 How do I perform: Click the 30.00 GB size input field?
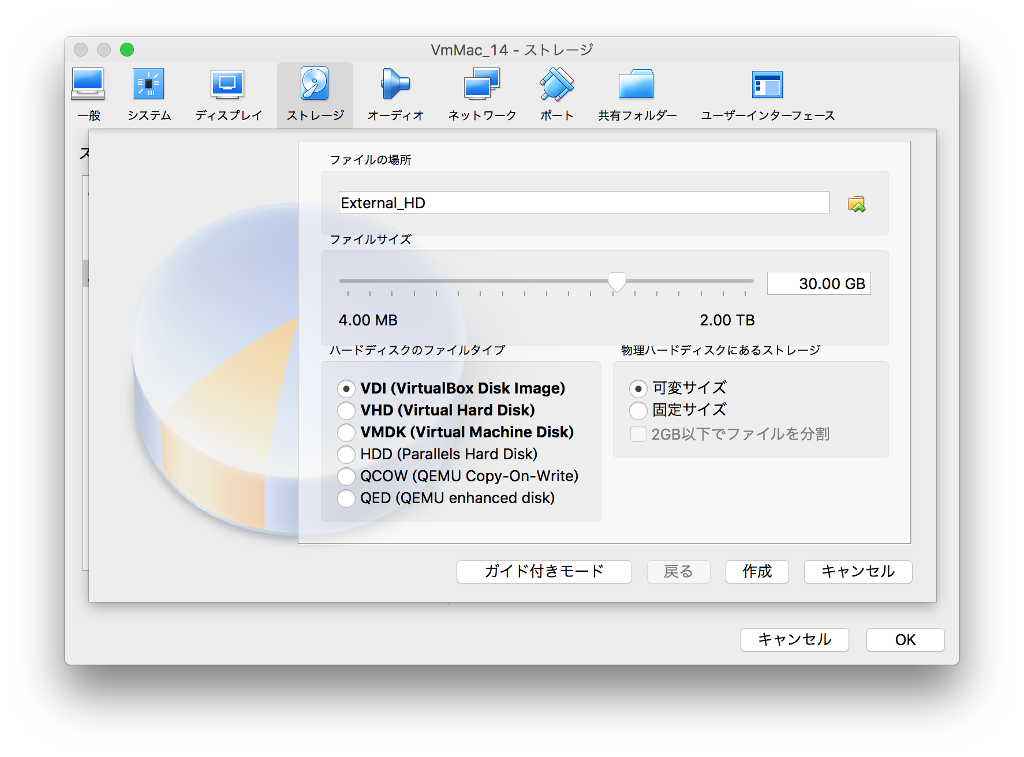[818, 284]
